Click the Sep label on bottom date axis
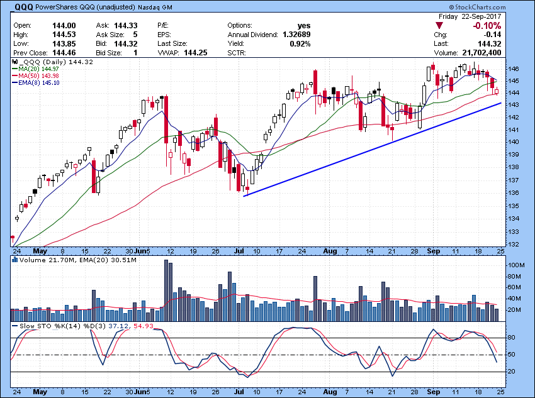Screen dimensions: 535x398 (433, 392)
